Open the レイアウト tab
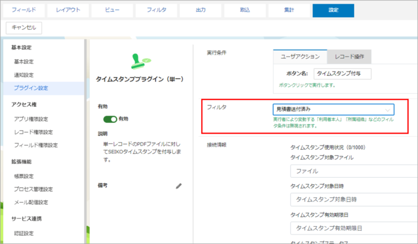This screenshot has height=244, width=418. [x=68, y=10]
